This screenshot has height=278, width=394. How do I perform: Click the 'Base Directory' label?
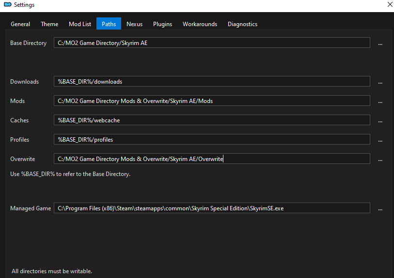29,43
